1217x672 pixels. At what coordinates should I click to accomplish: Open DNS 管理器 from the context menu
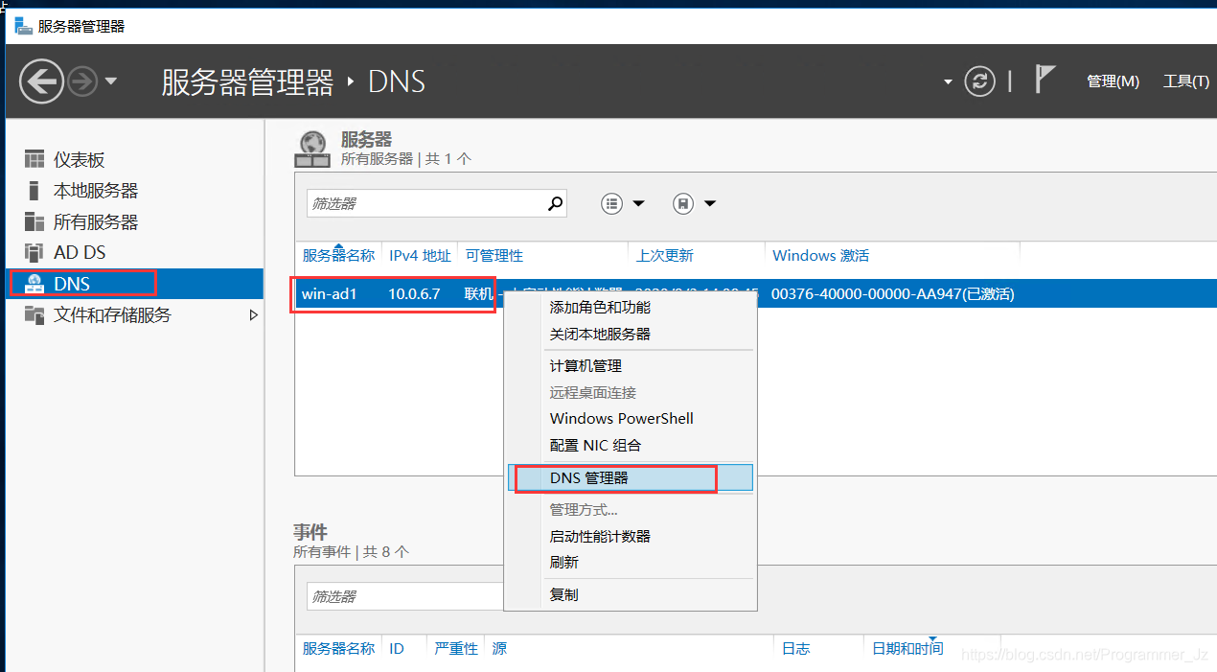(630, 477)
